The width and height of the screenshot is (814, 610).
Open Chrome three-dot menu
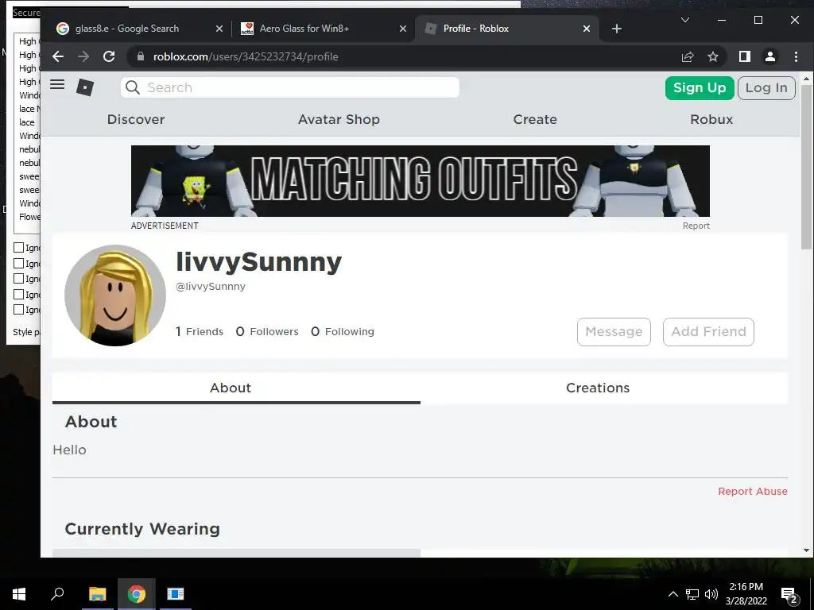click(796, 56)
